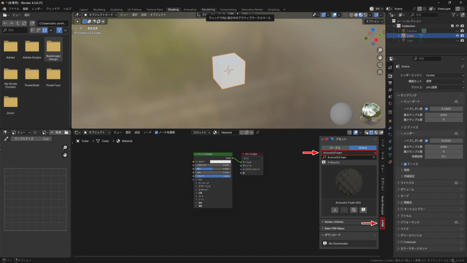Open the EPBR sidebar tab
This screenshot has width=467, height=263.
(383, 223)
